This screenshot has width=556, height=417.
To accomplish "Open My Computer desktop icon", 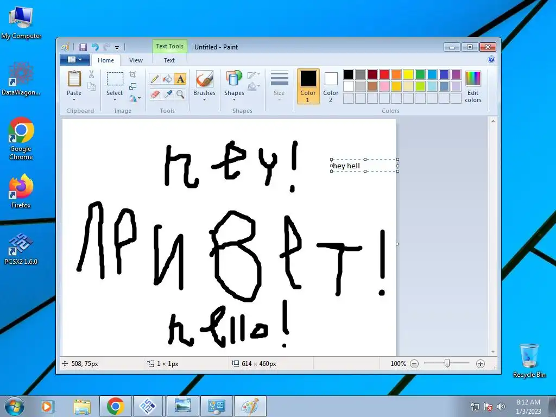I will pos(21,22).
